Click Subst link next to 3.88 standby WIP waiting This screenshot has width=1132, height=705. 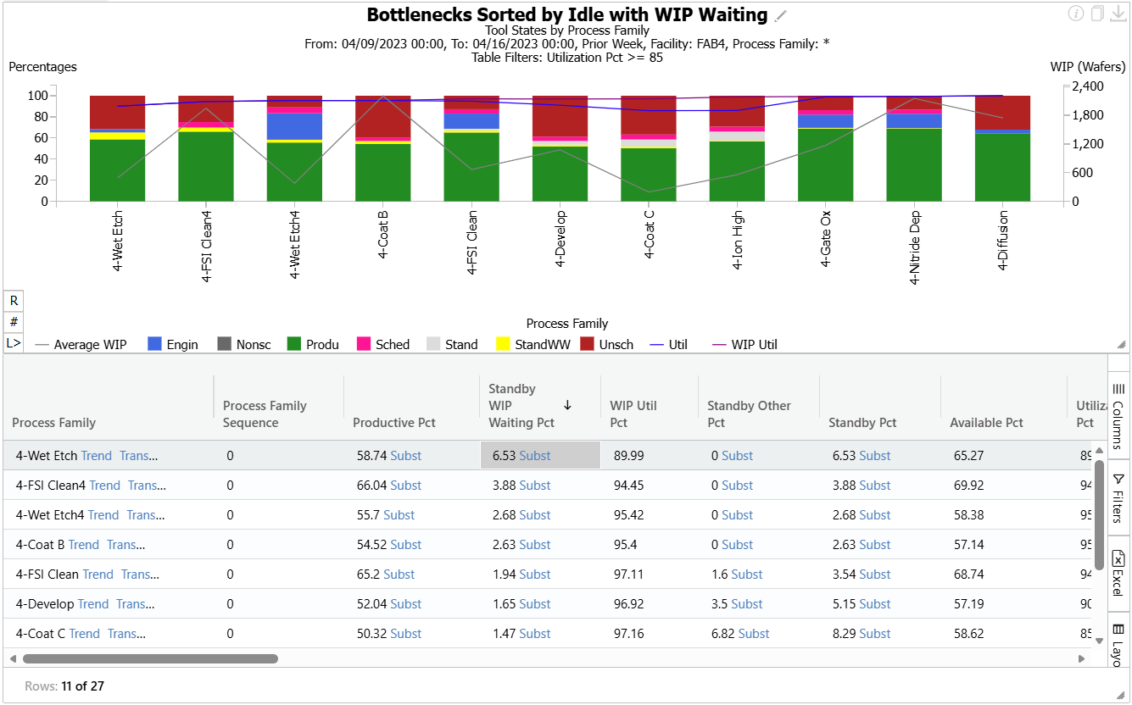point(535,485)
